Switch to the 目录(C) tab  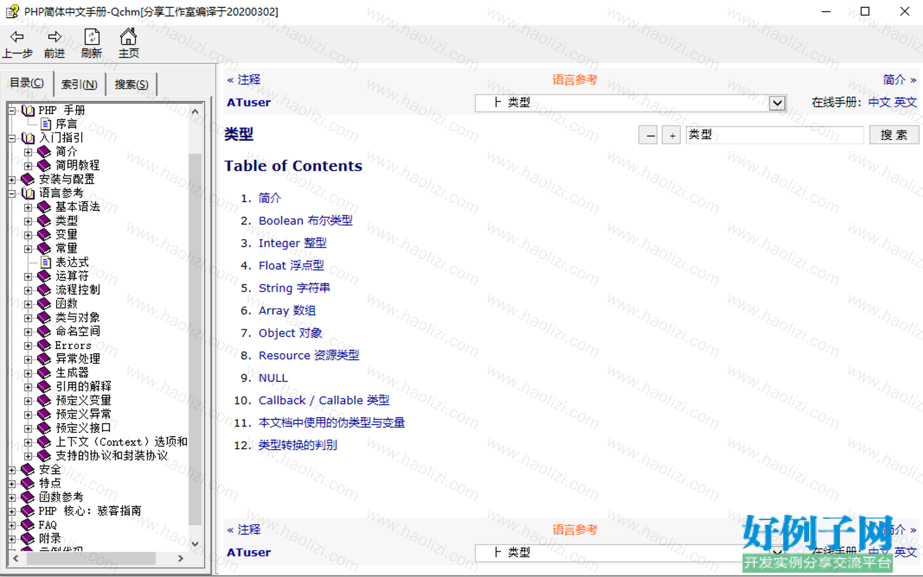(27, 83)
